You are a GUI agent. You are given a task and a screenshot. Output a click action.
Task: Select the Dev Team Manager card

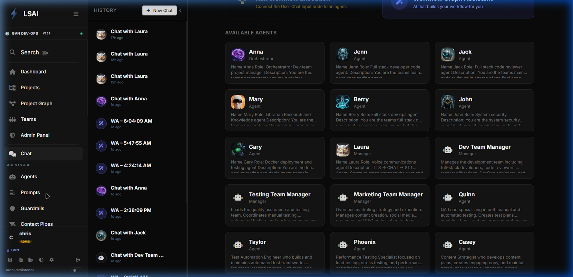pyautogui.click(x=485, y=158)
